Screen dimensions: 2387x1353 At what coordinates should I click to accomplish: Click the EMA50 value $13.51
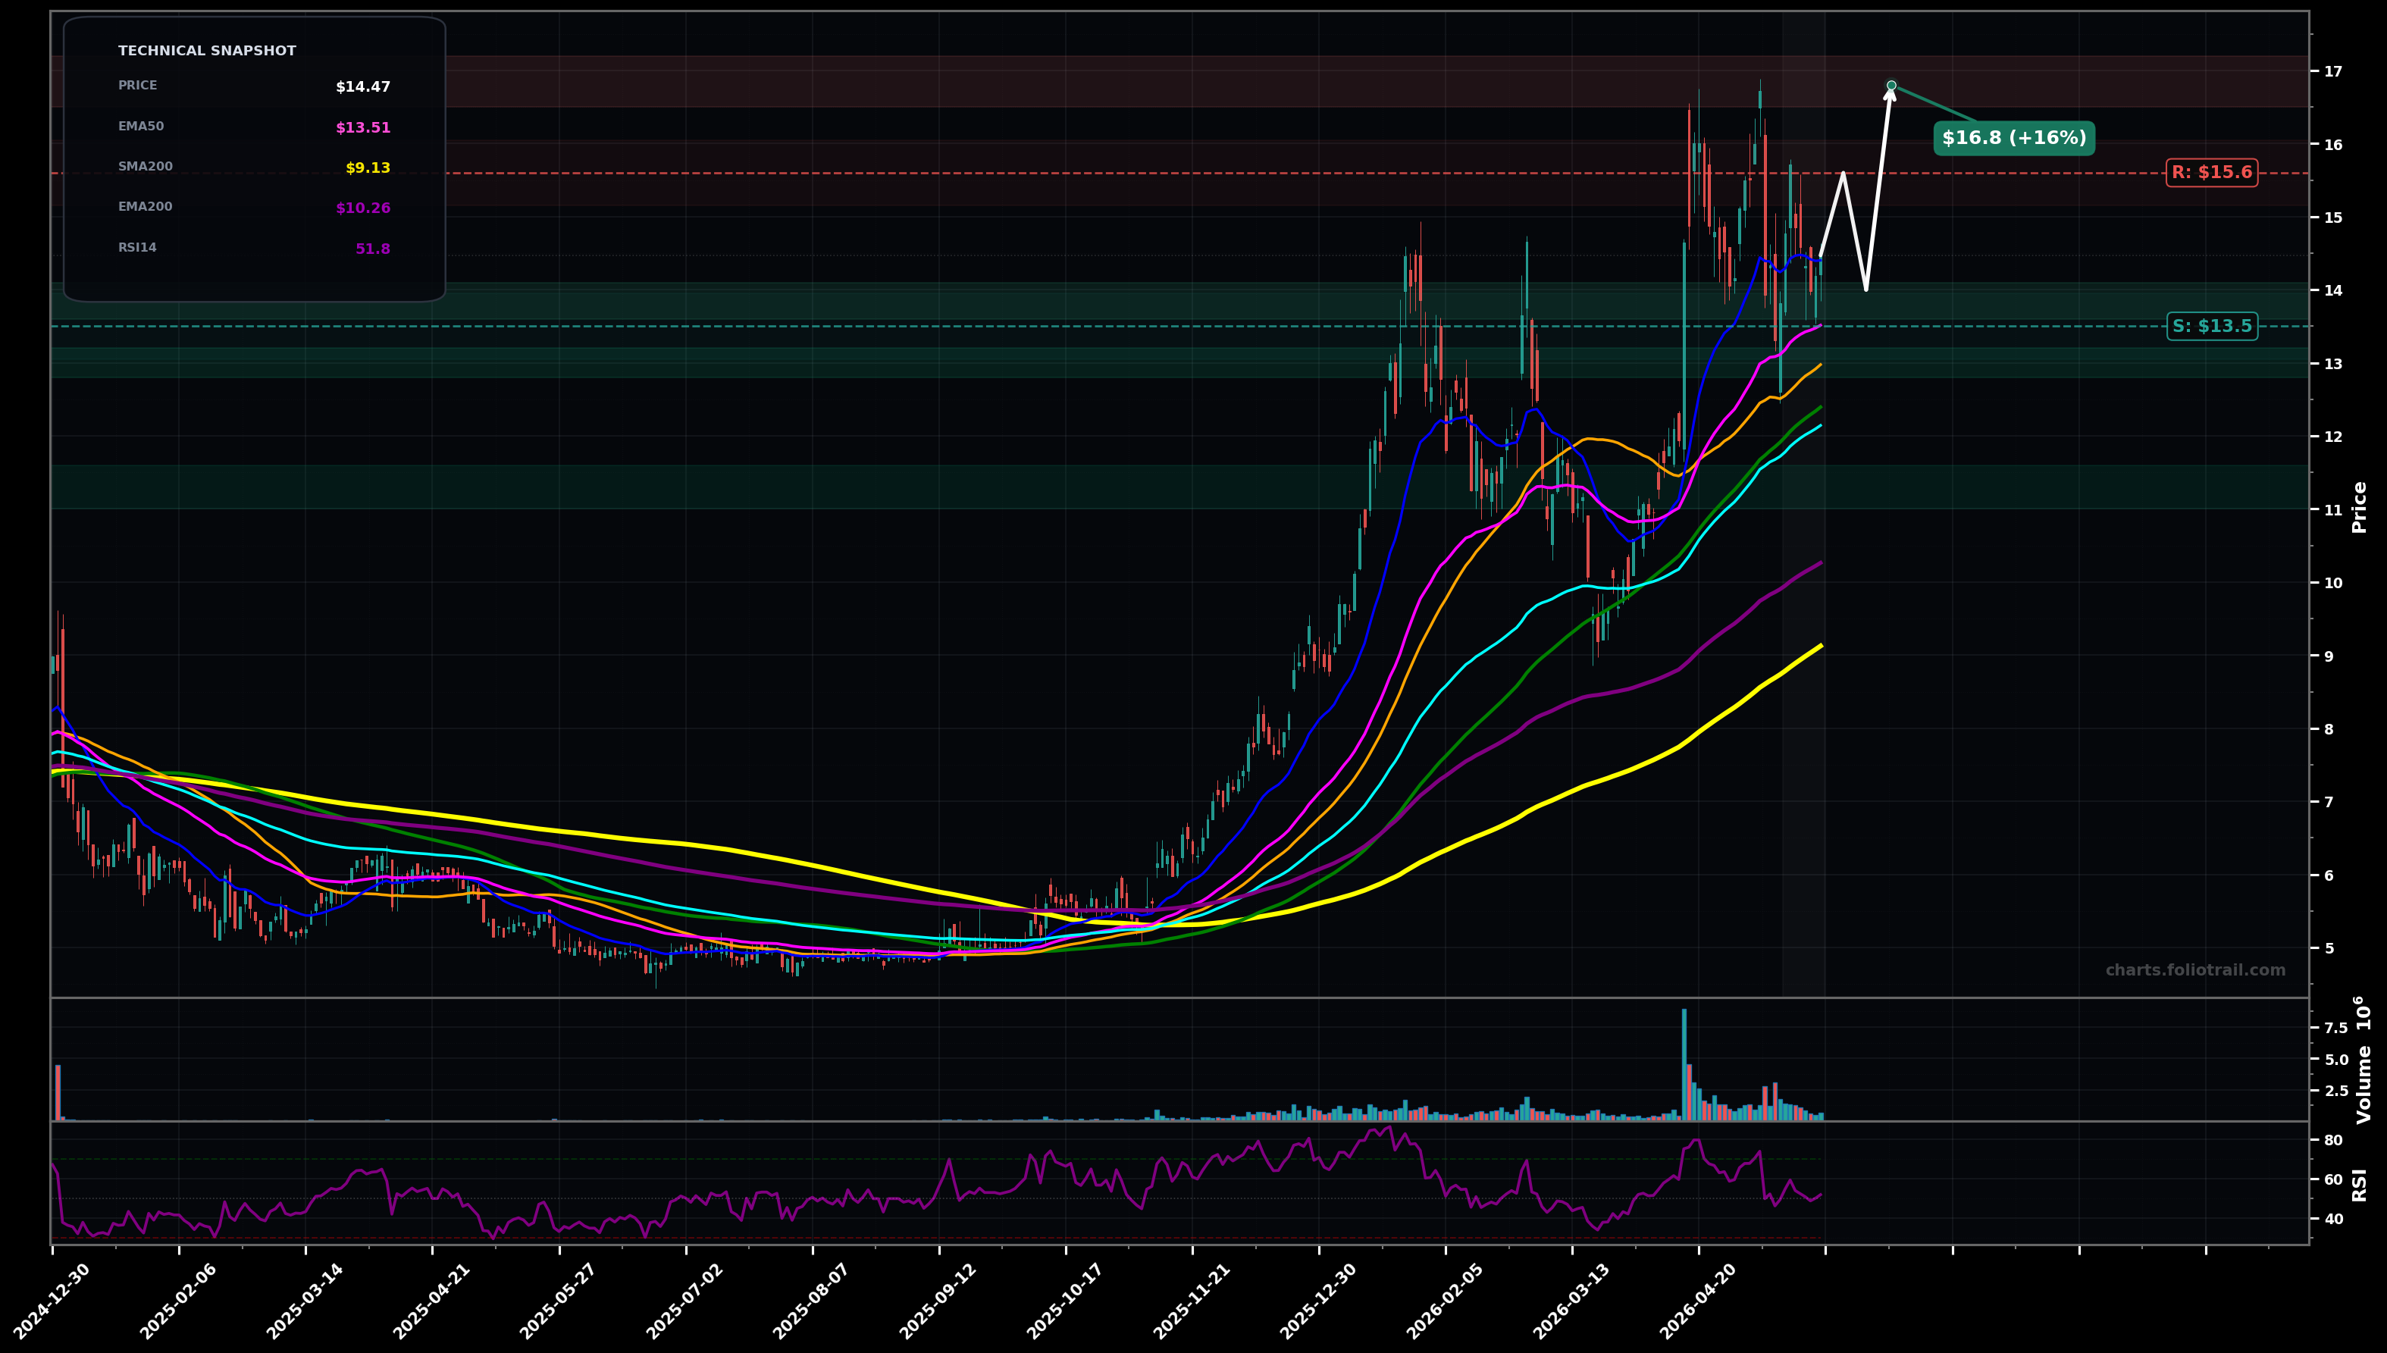point(363,128)
